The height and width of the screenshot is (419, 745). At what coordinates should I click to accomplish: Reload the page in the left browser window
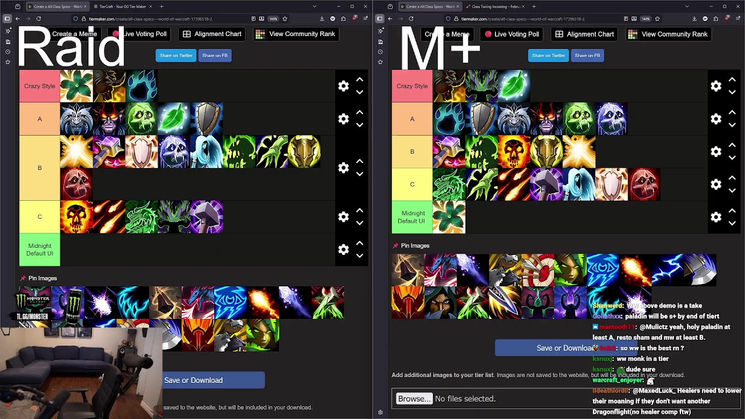(38, 19)
